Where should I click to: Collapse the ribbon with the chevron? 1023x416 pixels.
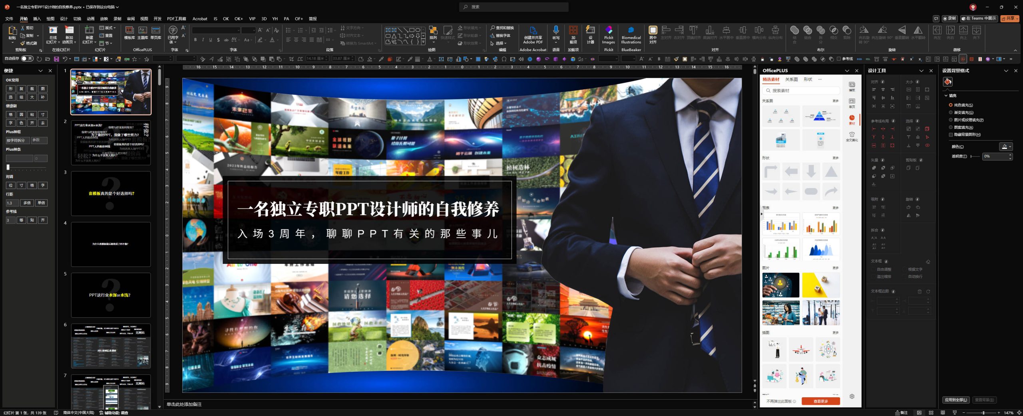tap(1015, 50)
